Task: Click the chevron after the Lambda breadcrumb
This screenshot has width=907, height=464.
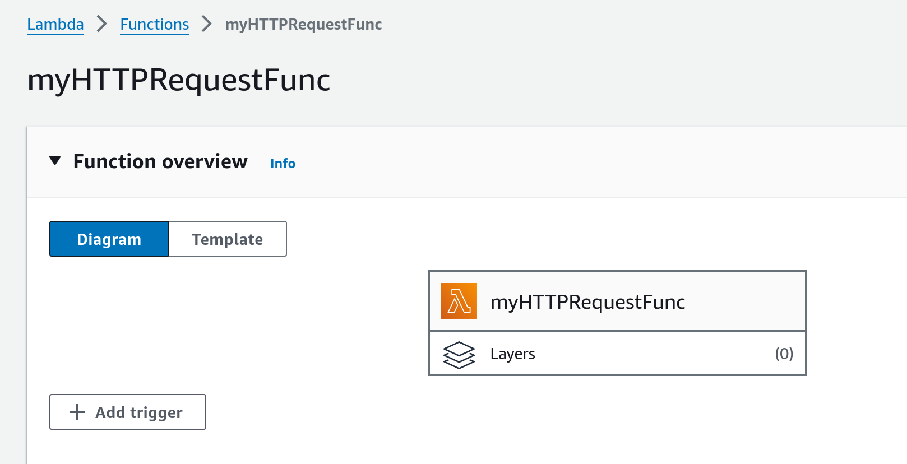Action: pyautogui.click(x=101, y=24)
